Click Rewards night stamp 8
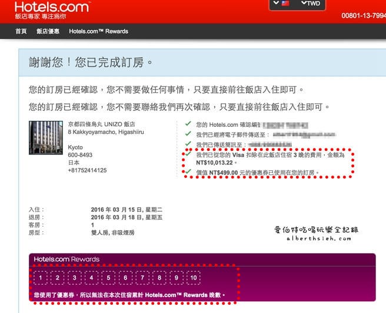 [159, 278]
